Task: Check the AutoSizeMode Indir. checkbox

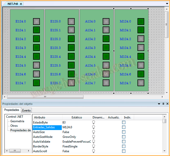Action: click(124, 137)
